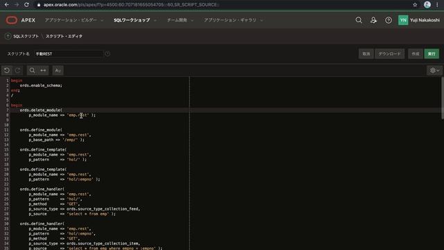
Task: Click the ords.enable_schema line
Action: pos(41,85)
